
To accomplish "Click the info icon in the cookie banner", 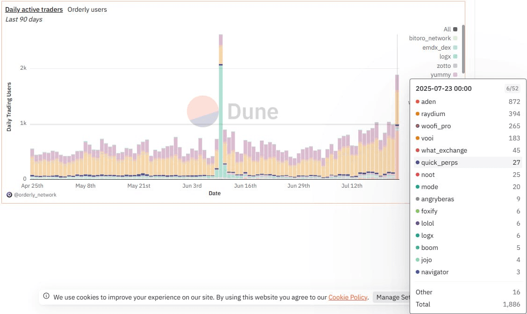I will [46, 296].
